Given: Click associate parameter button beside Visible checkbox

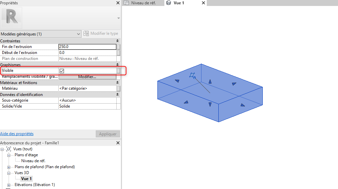Looking at the screenshot, I should [118, 71].
